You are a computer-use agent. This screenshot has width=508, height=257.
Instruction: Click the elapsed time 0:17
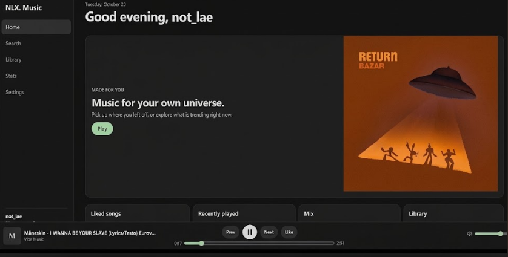178,244
